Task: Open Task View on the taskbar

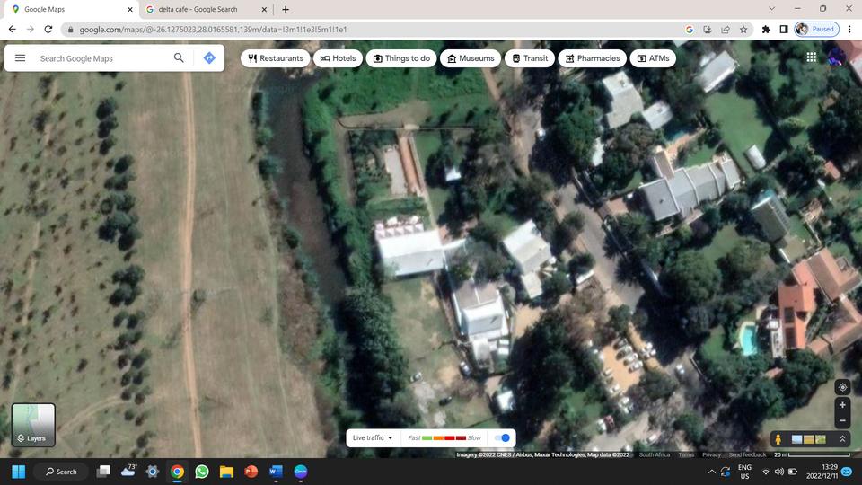Action: [103, 472]
